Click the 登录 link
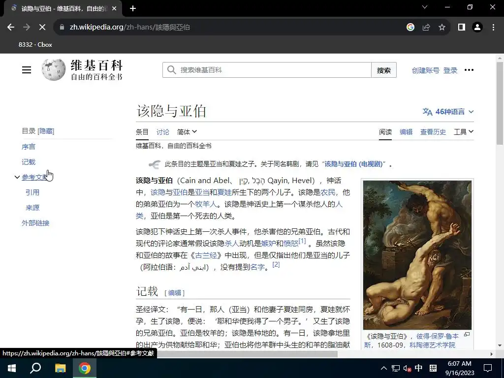 [x=450, y=70]
